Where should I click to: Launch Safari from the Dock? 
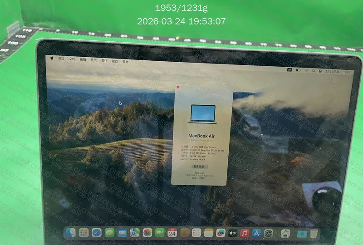pos(97,232)
